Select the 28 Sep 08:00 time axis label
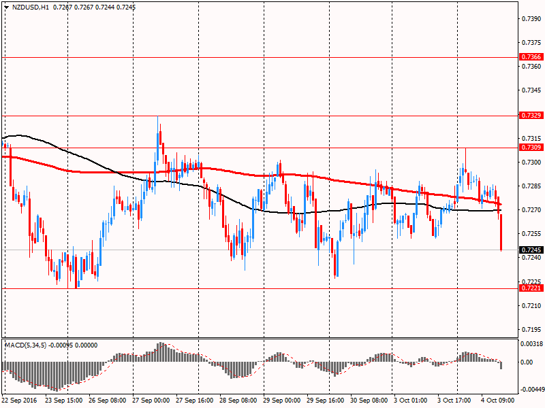 click(x=238, y=401)
